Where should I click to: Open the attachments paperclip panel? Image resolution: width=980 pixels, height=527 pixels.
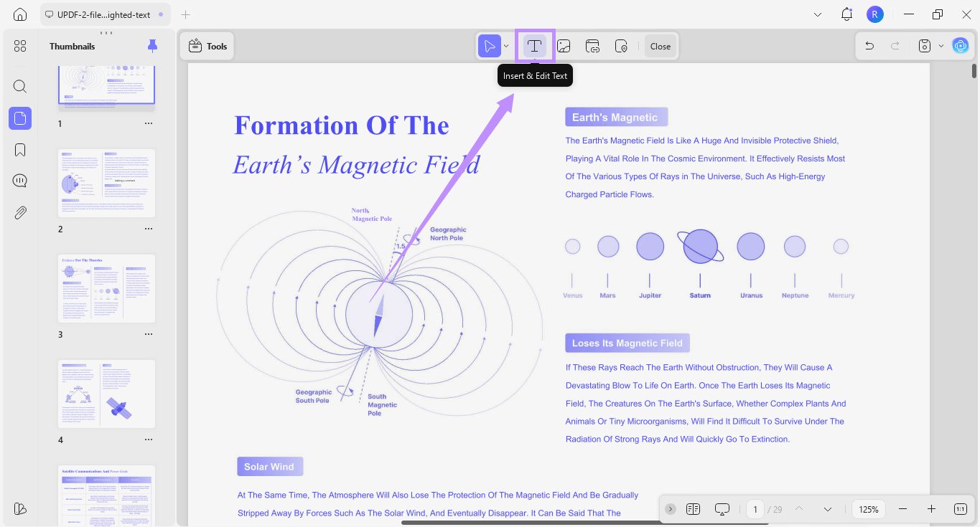click(x=20, y=212)
